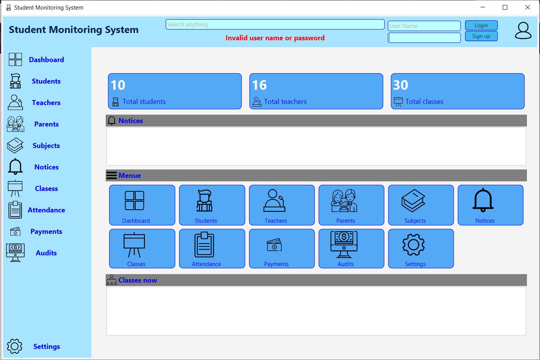
Task: Open the Attendance clipboard icon in the sidebar
Action: point(15,210)
